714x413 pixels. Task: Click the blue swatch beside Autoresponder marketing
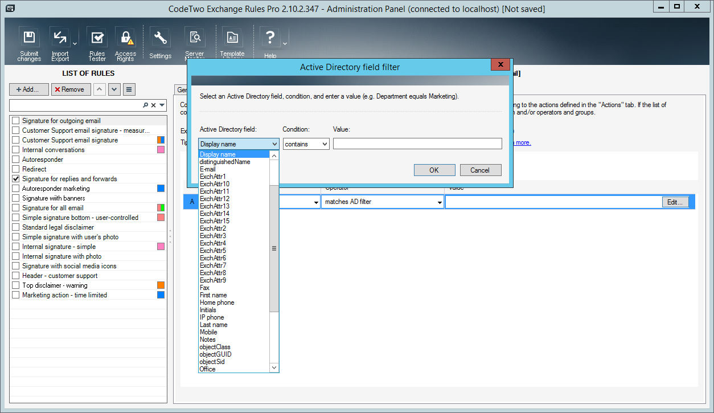click(x=161, y=189)
